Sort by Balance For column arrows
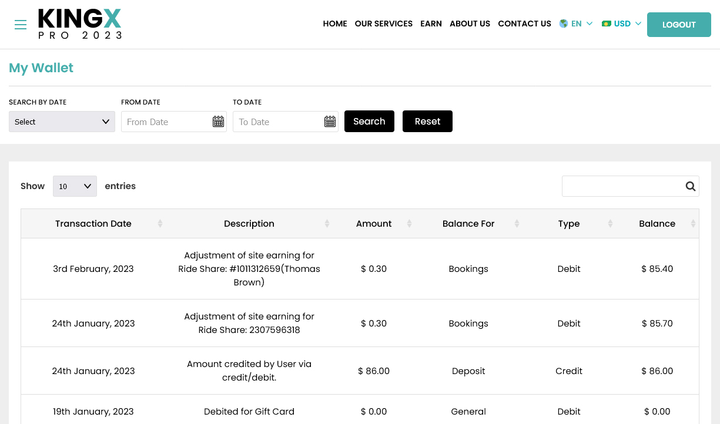Image resolution: width=720 pixels, height=424 pixels. (517, 224)
